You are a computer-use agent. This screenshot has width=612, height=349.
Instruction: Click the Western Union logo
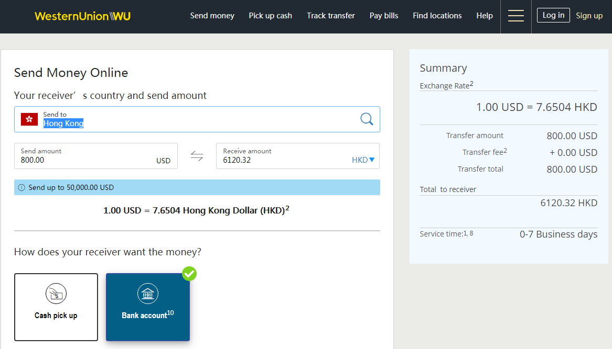click(82, 16)
